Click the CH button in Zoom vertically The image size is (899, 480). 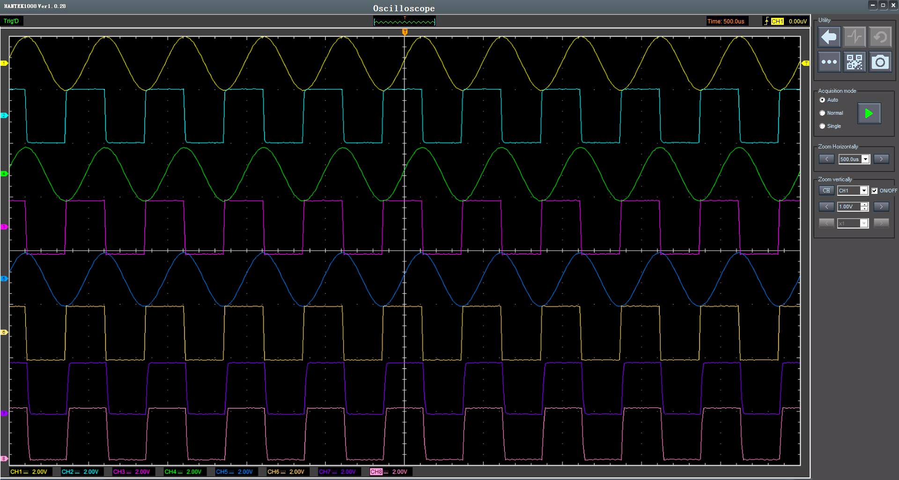pyautogui.click(x=826, y=191)
